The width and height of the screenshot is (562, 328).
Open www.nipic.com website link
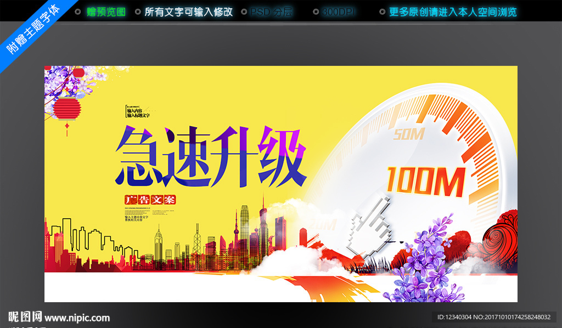[76, 317]
